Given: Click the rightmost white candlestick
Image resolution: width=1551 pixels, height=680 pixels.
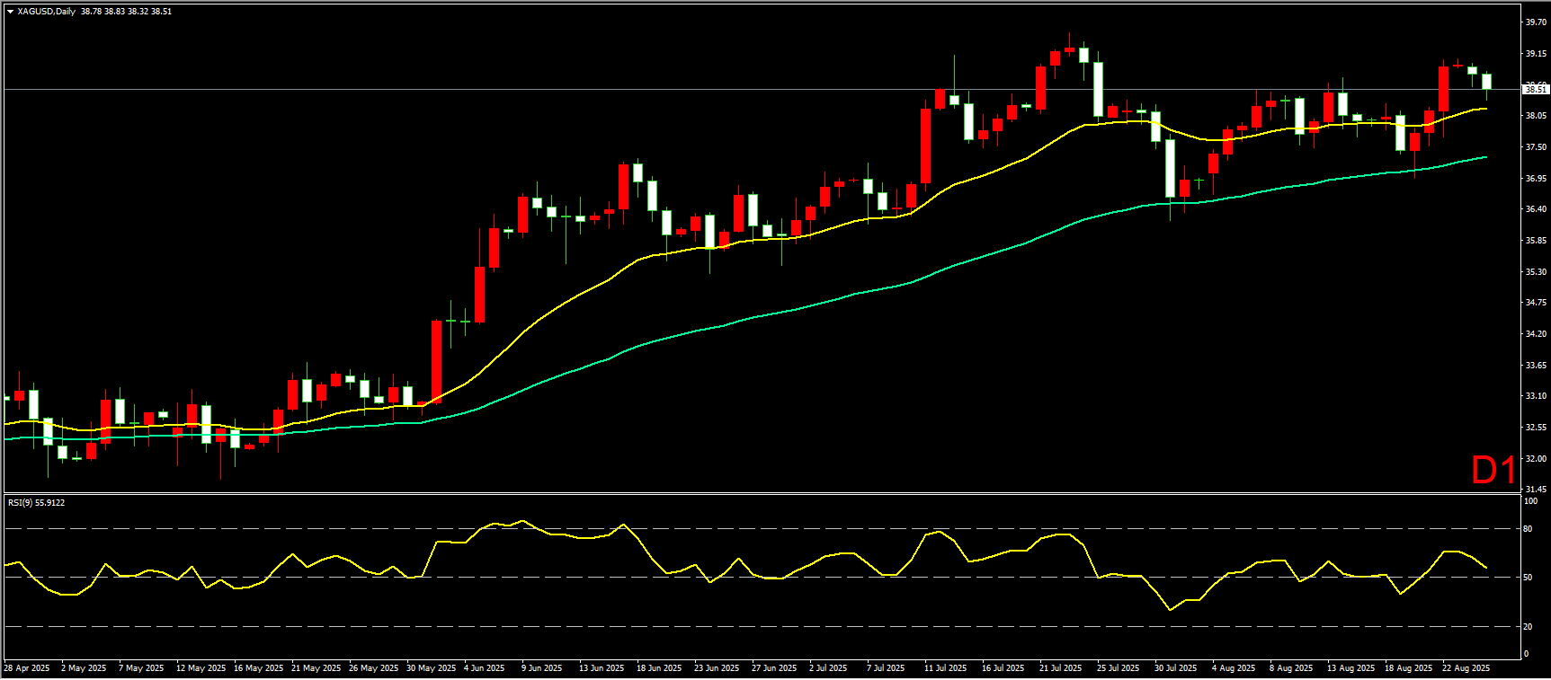Looking at the screenshot, I should (x=1486, y=82).
